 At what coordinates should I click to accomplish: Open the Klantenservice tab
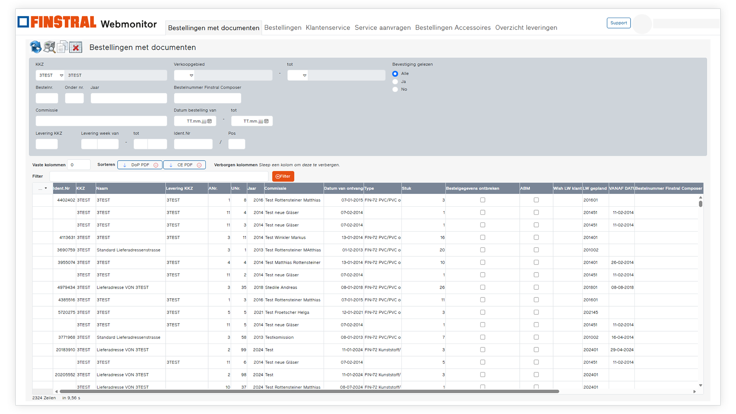[328, 28]
